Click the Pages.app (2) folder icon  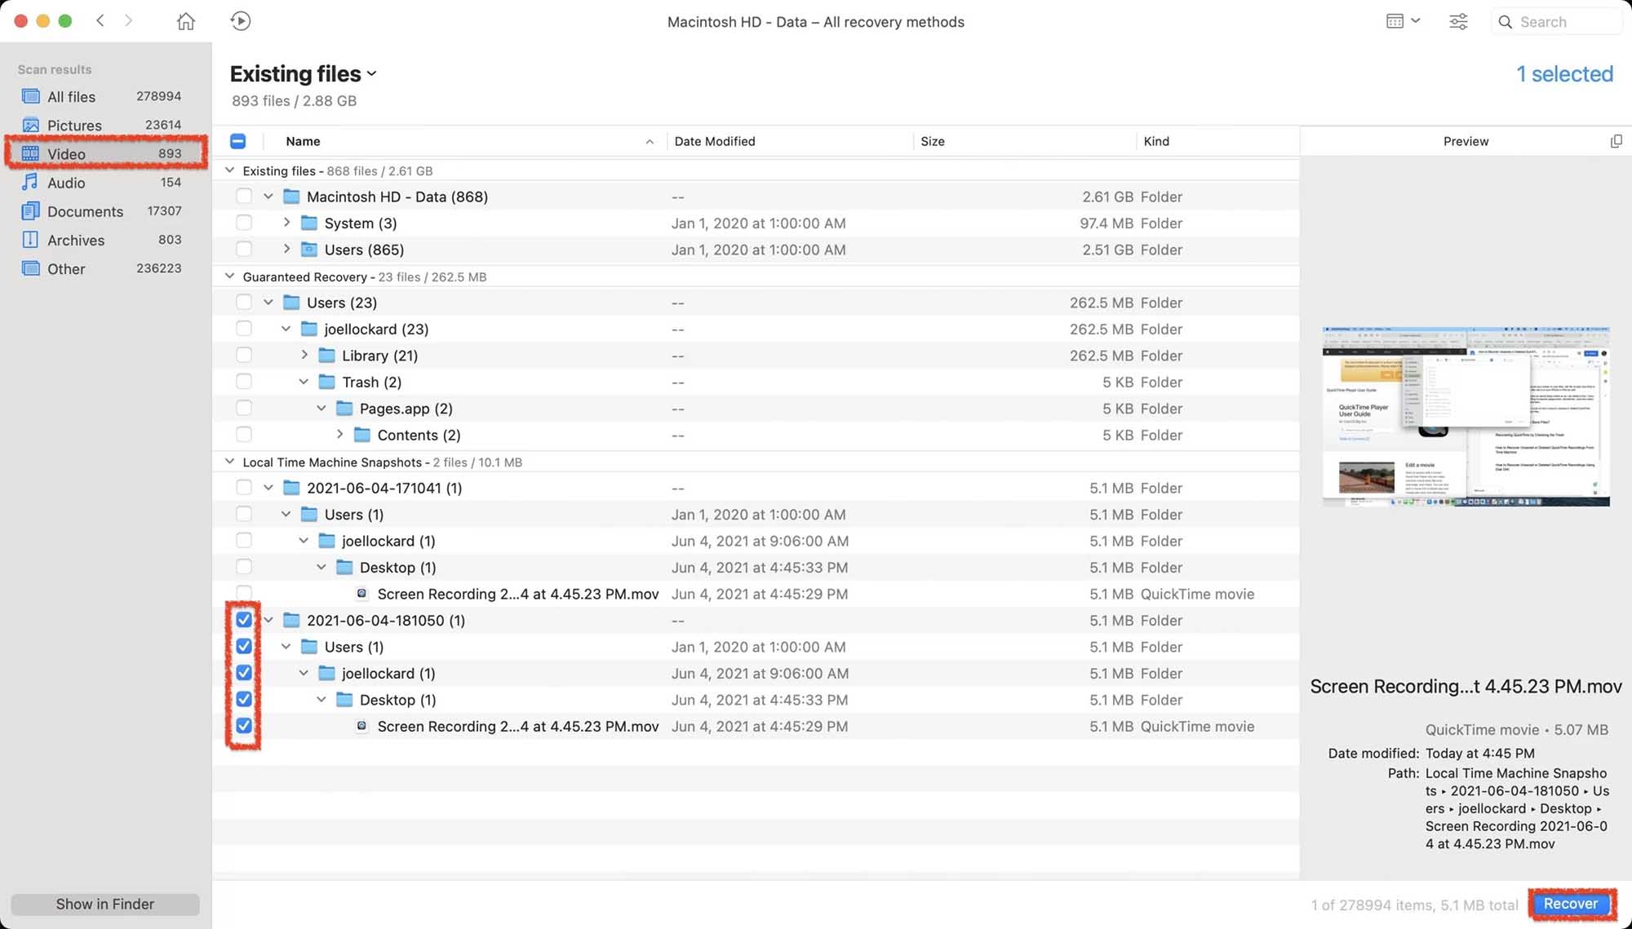[344, 408]
